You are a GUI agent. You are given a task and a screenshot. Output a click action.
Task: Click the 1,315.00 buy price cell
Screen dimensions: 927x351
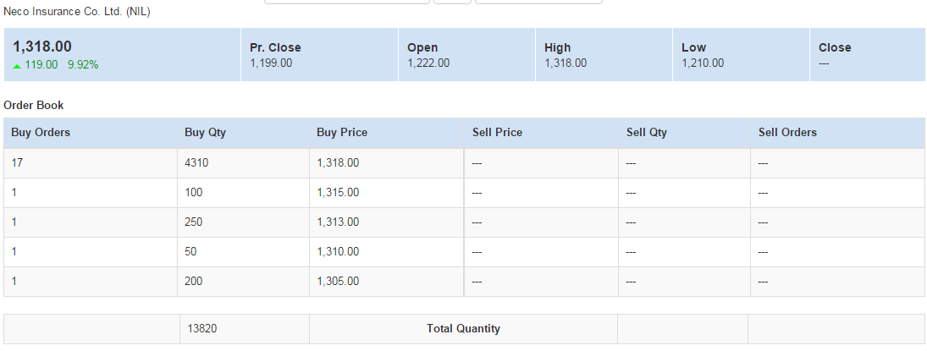point(387,193)
